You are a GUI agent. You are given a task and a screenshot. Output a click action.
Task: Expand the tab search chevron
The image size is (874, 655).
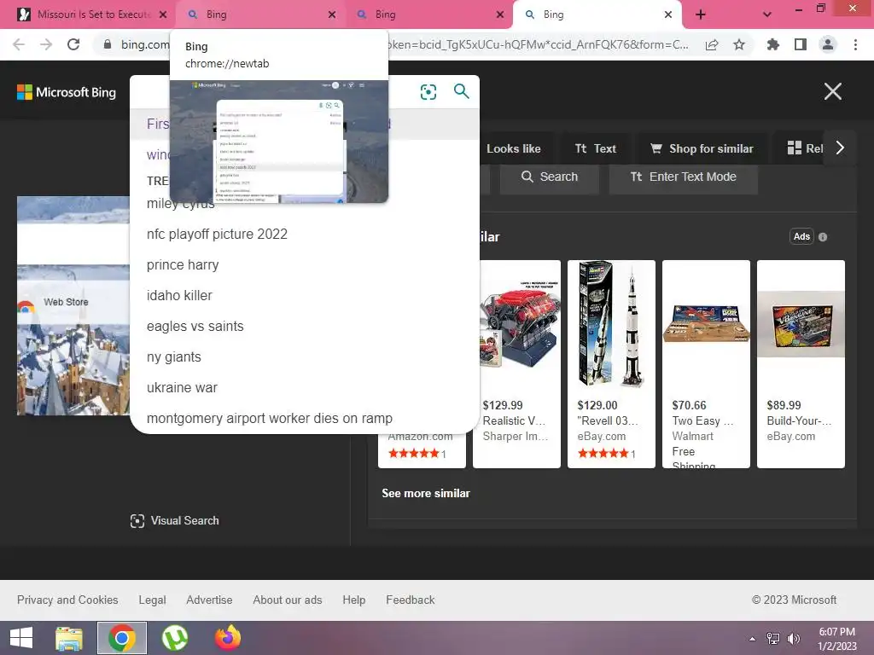pyautogui.click(x=767, y=14)
